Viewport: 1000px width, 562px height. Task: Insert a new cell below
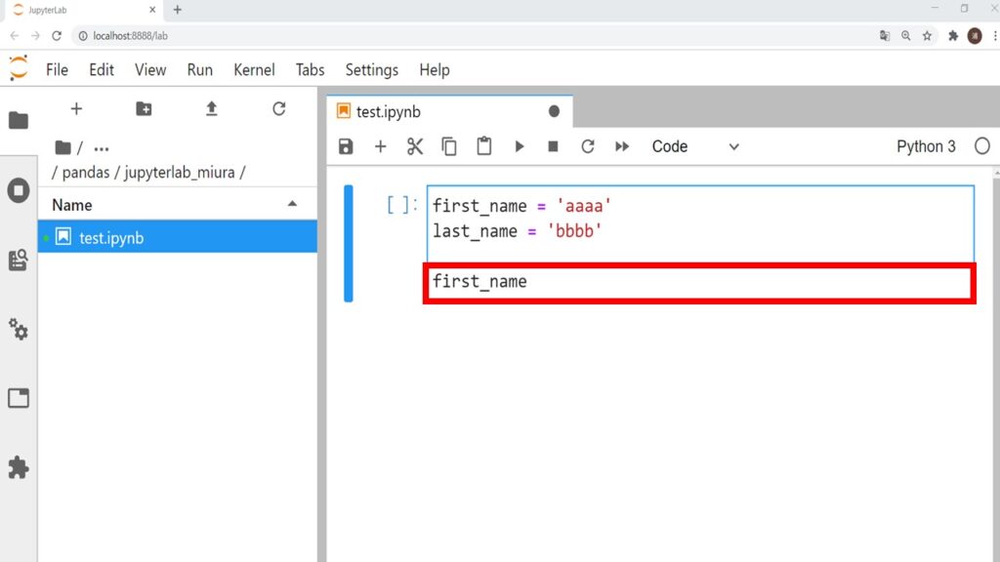pyautogui.click(x=380, y=145)
